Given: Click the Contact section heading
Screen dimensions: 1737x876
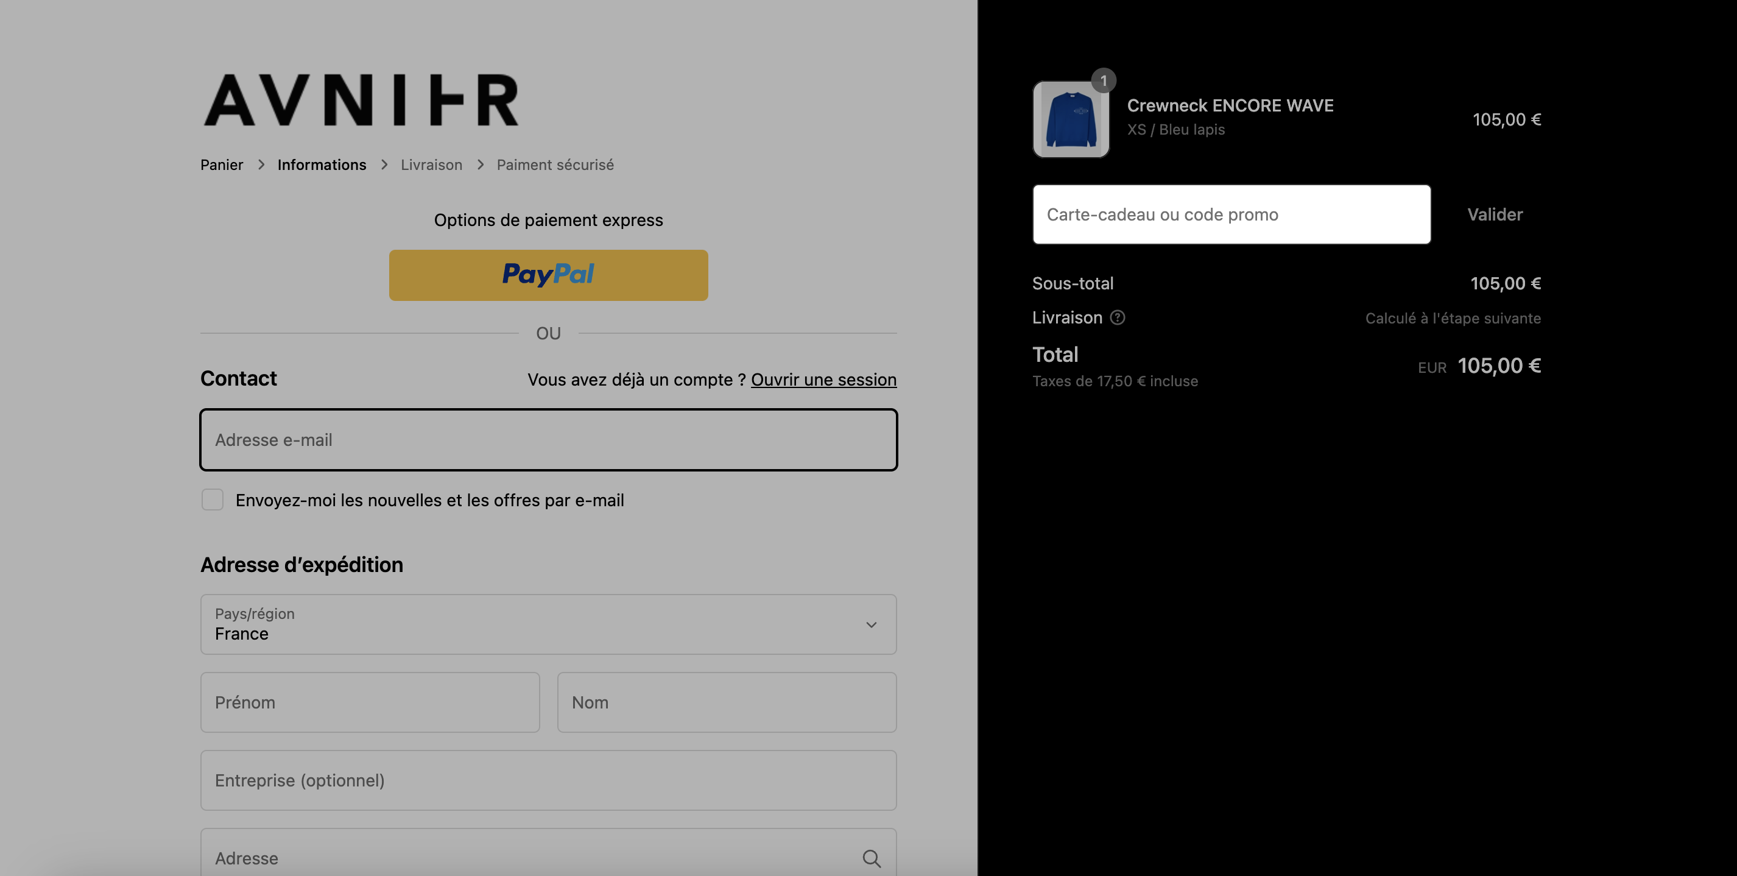Looking at the screenshot, I should tap(239, 378).
